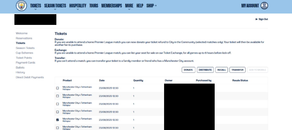This screenshot has width=292, height=130.
Task: Click the checked row's 23/08/2025 12:30 date
Action: pyautogui.click(x=109, y=120)
